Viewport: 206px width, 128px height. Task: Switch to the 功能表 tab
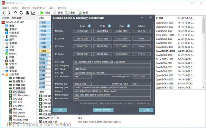5,18
